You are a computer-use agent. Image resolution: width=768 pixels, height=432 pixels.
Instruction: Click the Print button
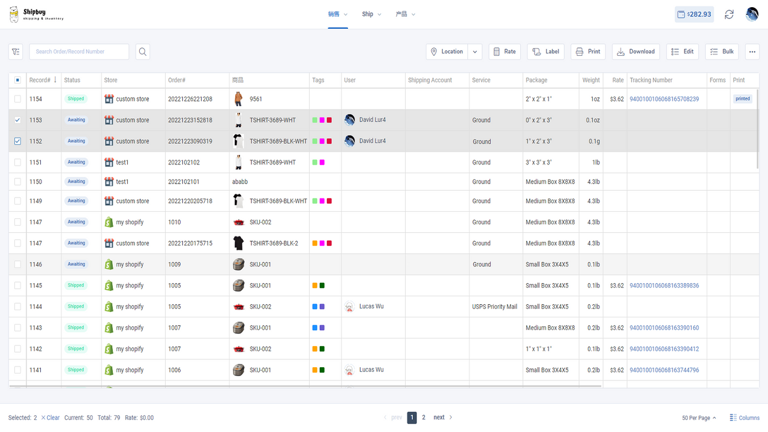[588, 52]
